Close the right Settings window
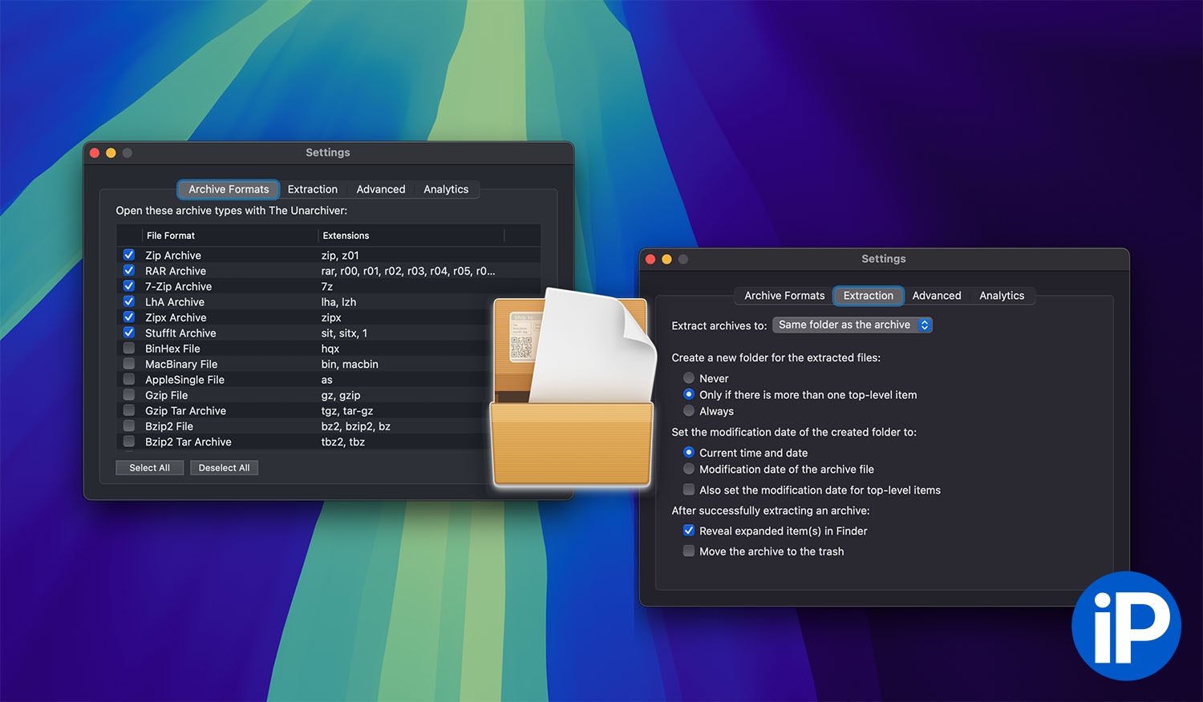This screenshot has width=1203, height=702. [x=650, y=259]
